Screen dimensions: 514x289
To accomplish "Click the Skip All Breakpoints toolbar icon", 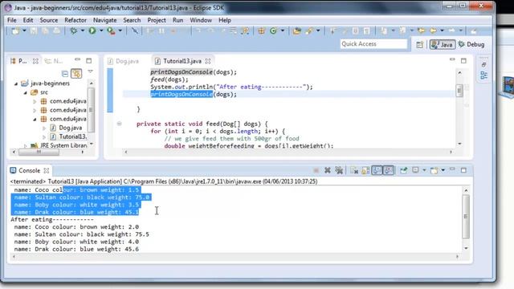I will click(135, 31).
